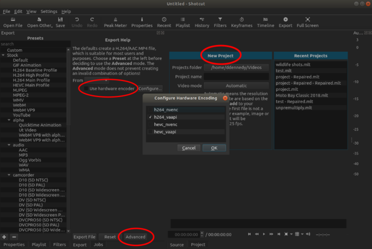This screenshot has width=372, height=249.
Task: Select YouTube preset in the list
Action: coord(22,115)
